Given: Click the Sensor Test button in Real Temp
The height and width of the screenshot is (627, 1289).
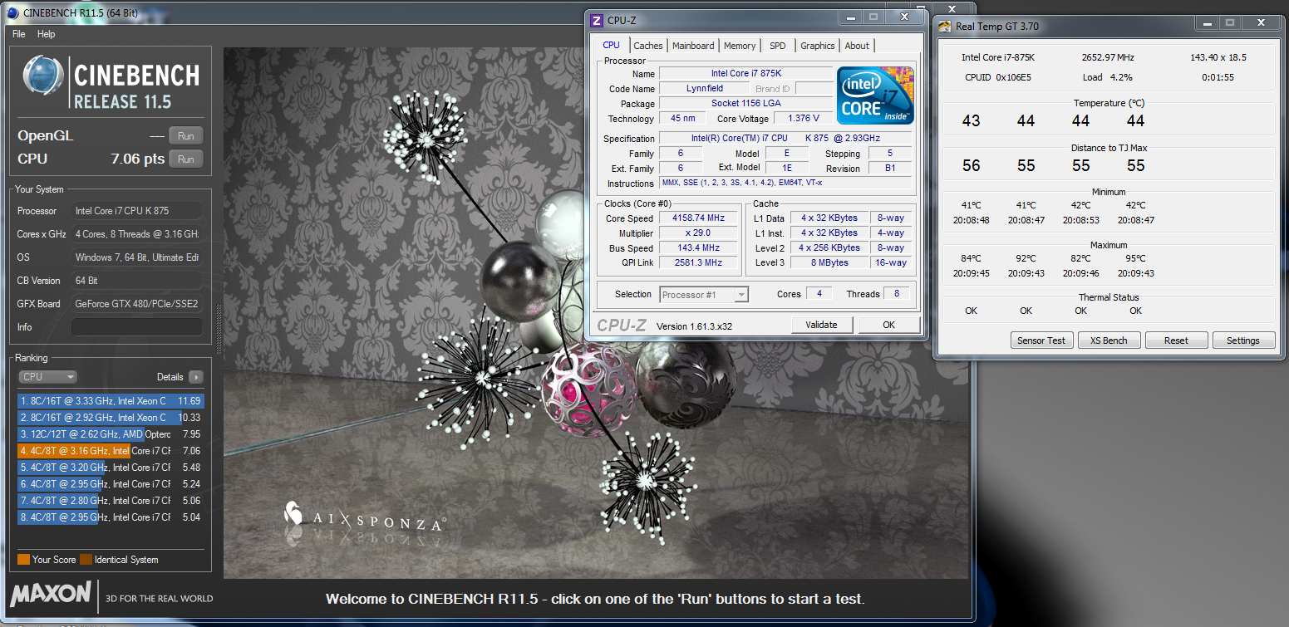Looking at the screenshot, I should pyautogui.click(x=1041, y=340).
